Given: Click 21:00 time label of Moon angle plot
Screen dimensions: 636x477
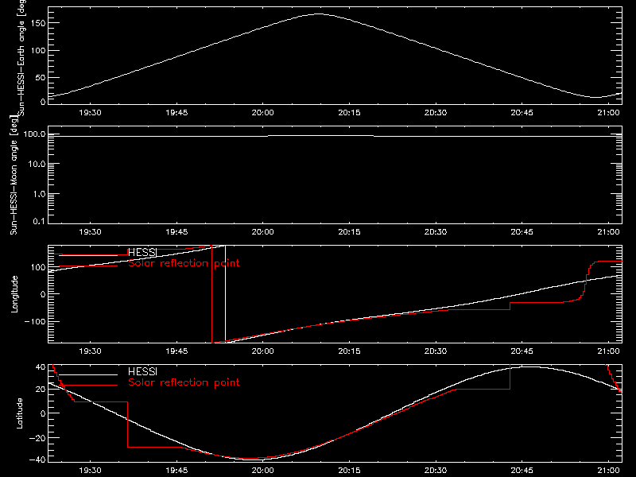Looking at the screenshot, I should [x=608, y=231].
